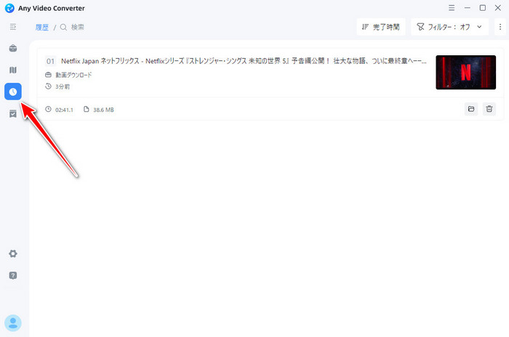509x337 pixels.
Task: Sort by 完了時間 button
Action: [x=381, y=27]
